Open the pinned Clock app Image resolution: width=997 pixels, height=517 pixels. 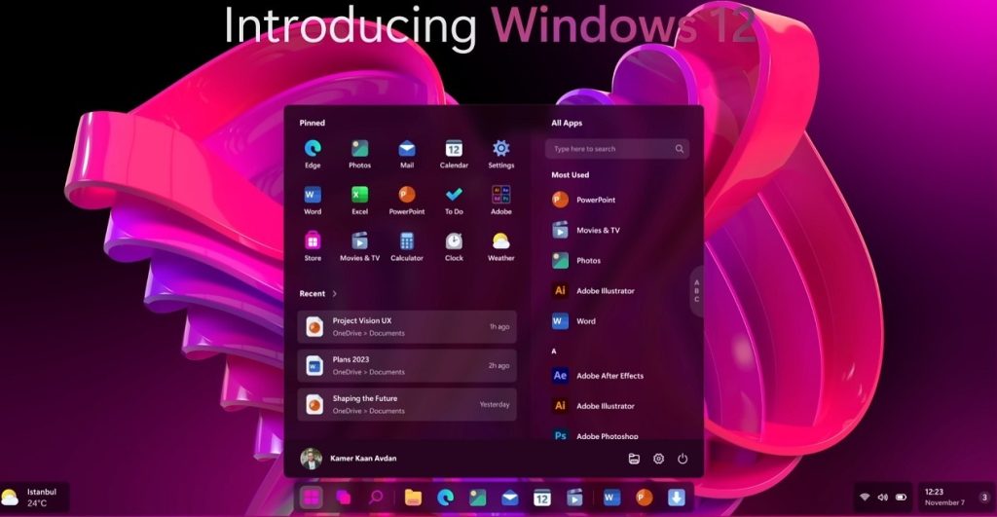tap(454, 246)
